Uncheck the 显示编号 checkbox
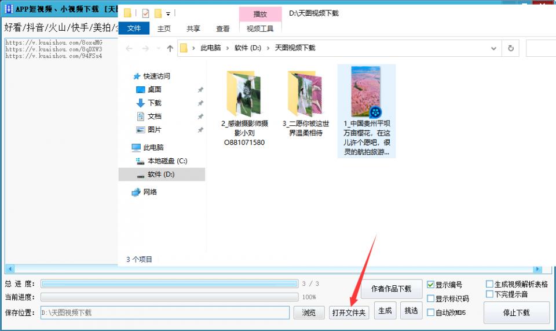Image resolution: width=556 pixels, height=331 pixels. pos(430,285)
